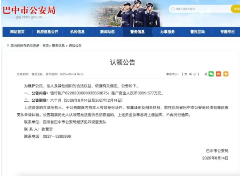Click the publish time 2026-08-14 16:16
The image size is (240, 176).
pyautogui.click(x=71, y=74)
